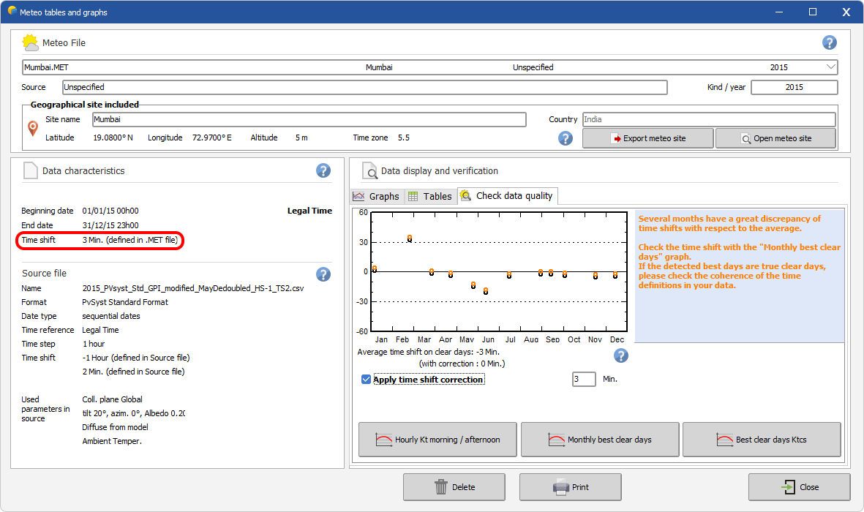Maximize the Meteo tables and graphs window

(812, 12)
